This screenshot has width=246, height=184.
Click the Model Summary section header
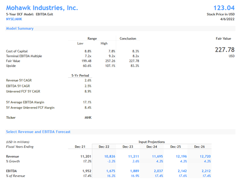pyautogui.click(x=20, y=28)
